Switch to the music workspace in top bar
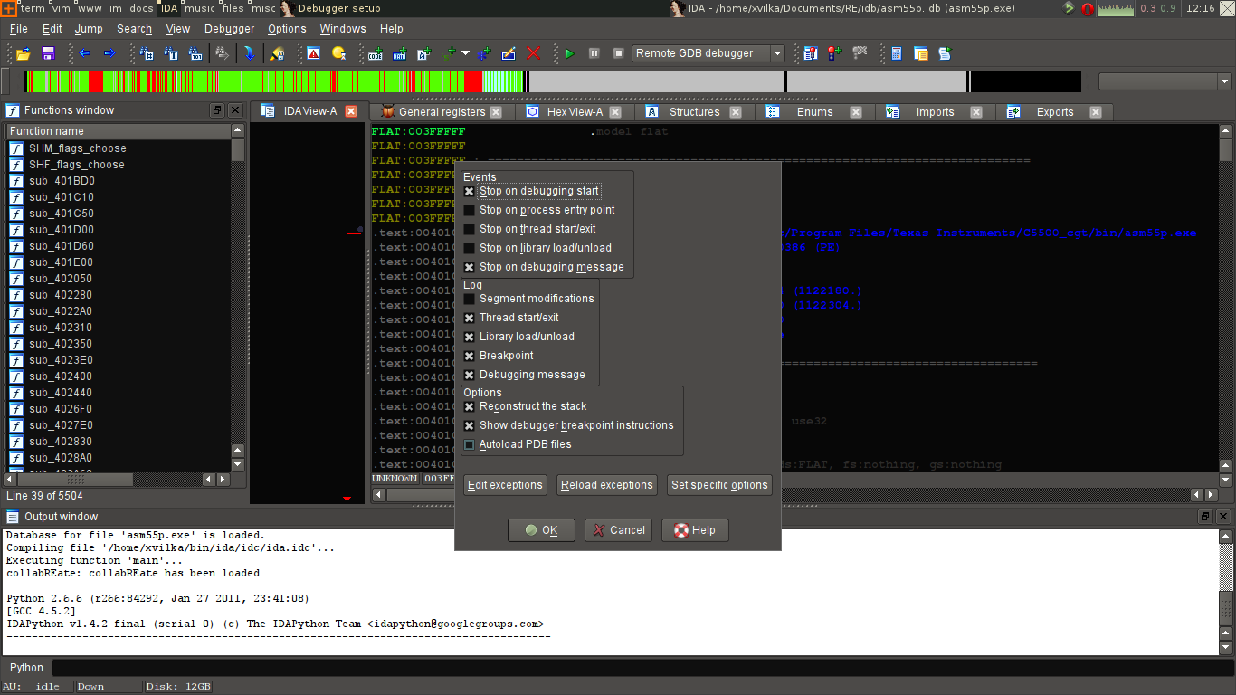 tap(200, 8)
